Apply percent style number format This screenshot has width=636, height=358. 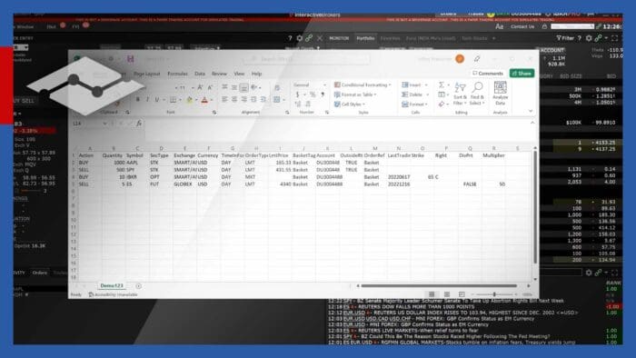(313, 94)
